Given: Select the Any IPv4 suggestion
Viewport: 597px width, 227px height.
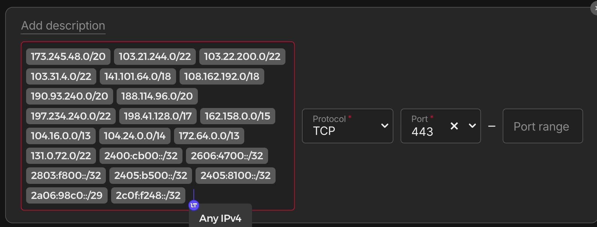Looking at the screenshot, I should (220, 218).
